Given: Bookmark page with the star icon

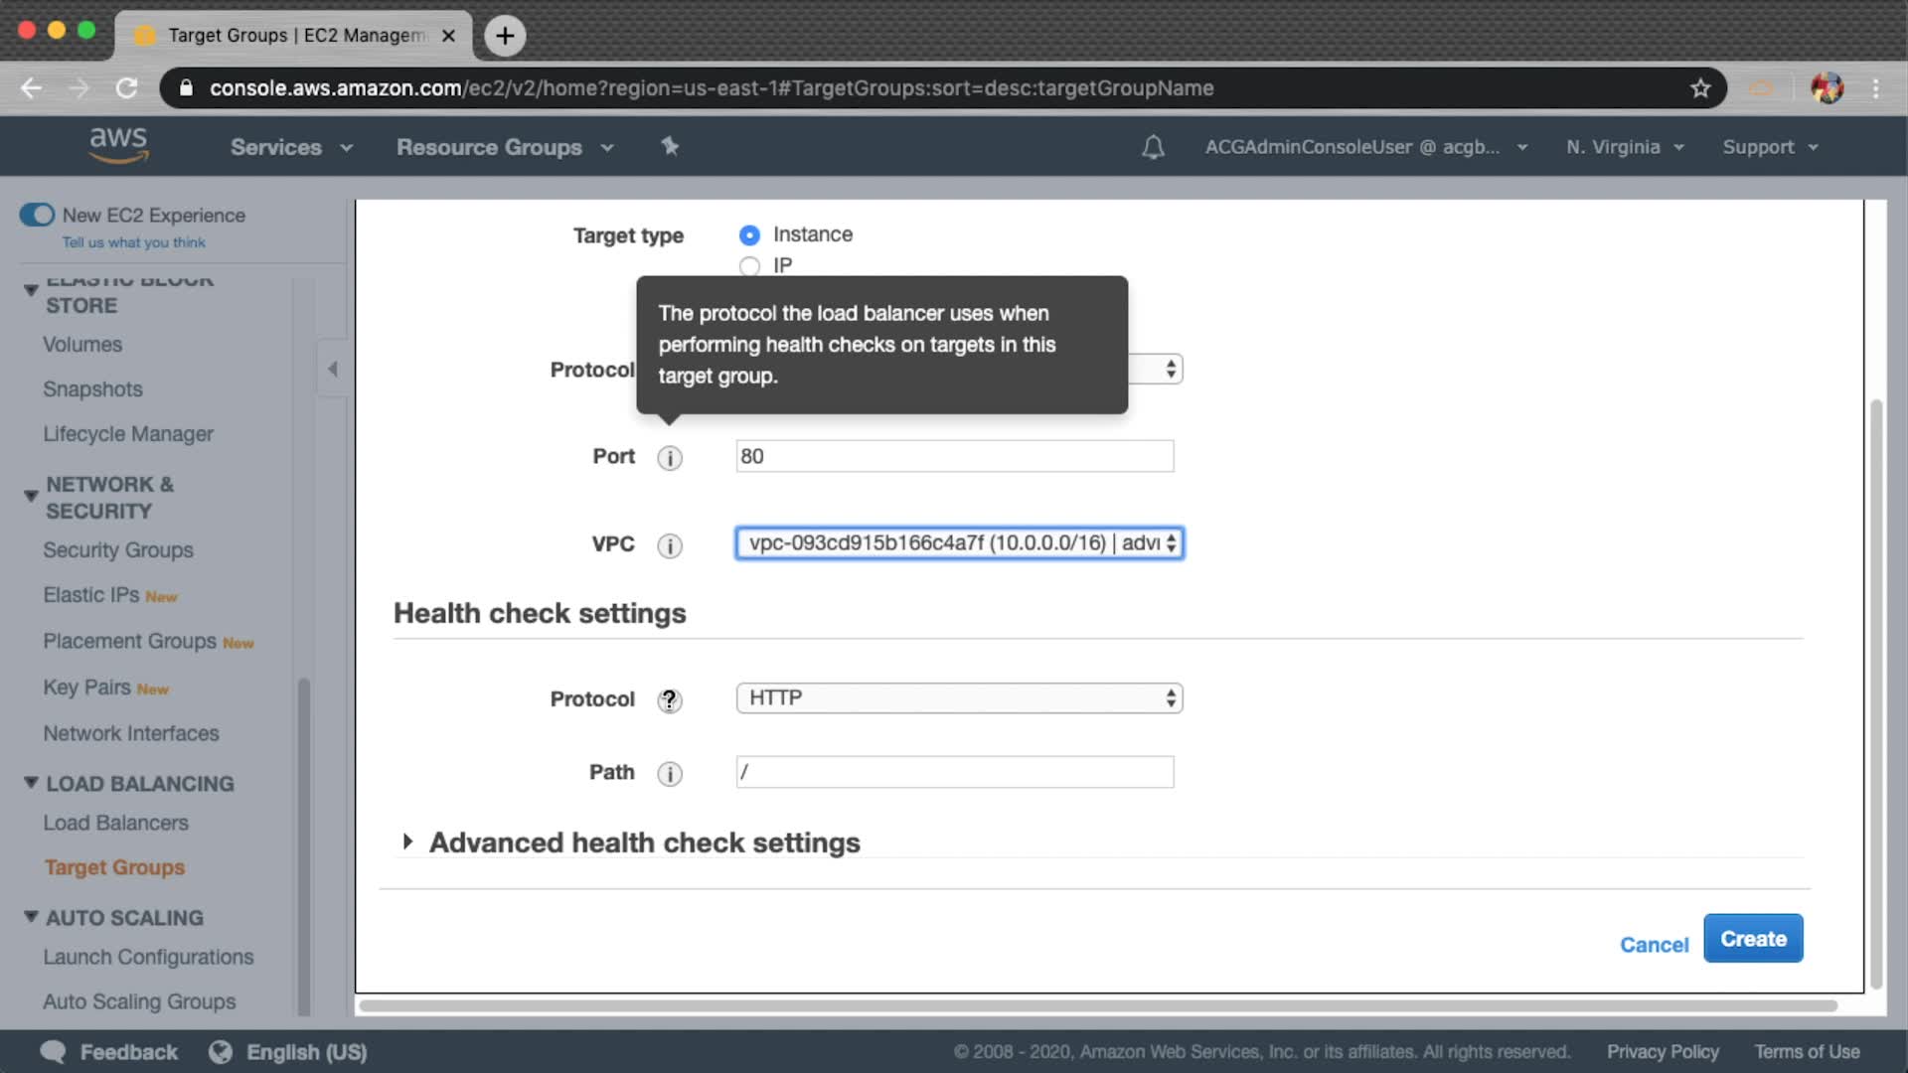Looking at the screenshot, I should [1700, 88].
